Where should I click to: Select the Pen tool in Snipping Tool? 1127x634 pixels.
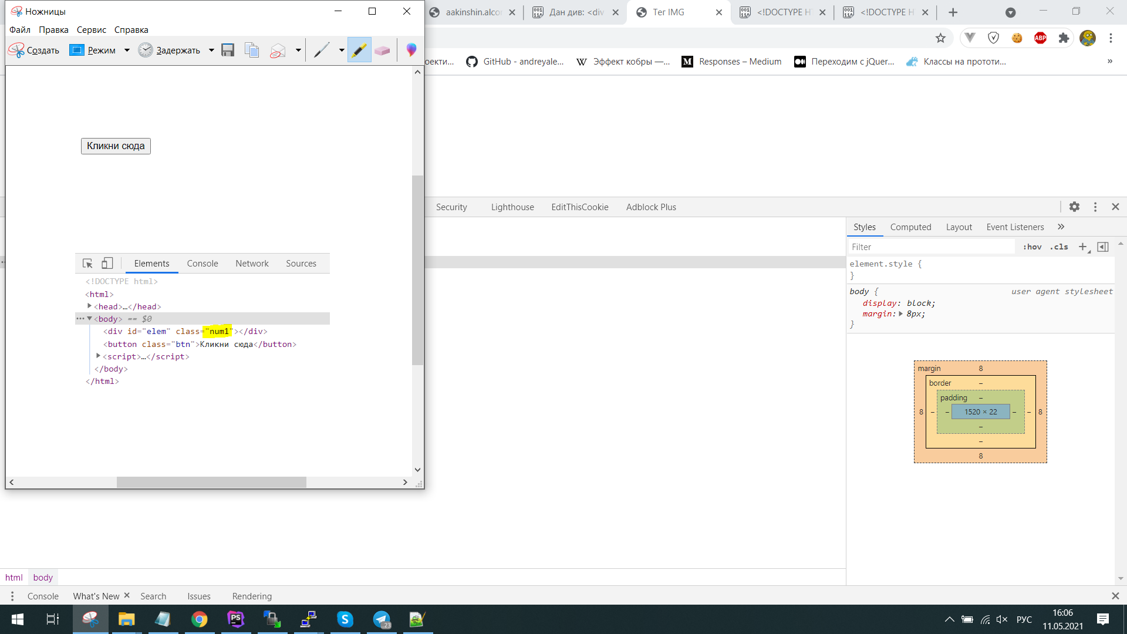coord(322,50)
